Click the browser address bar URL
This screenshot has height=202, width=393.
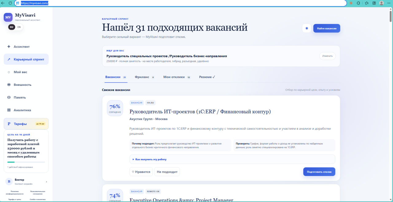click(x=35, y=3)
